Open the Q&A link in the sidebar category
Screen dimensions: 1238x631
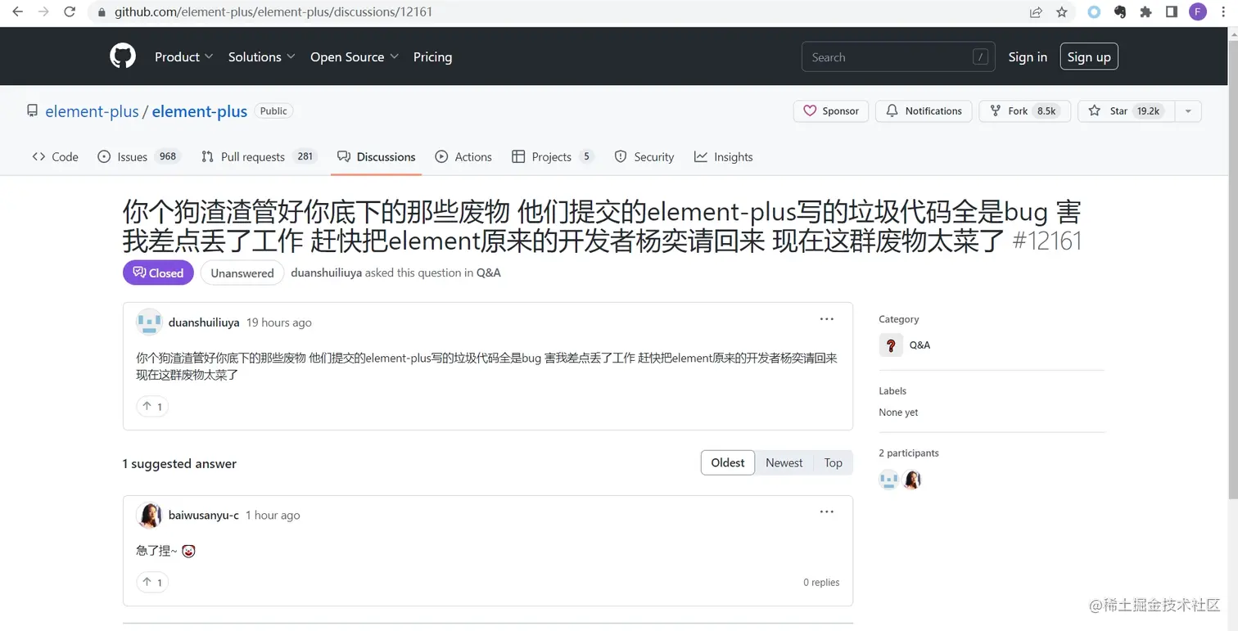[x=919, y=345]
